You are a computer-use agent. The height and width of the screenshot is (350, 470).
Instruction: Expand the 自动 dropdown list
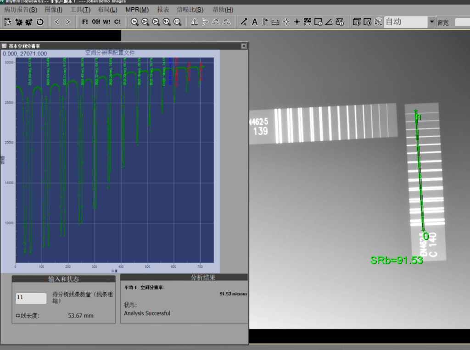[431, 22]
